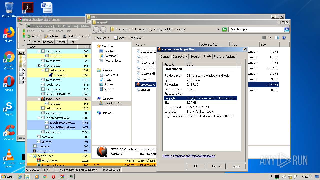Switch to the Network tab

[x=61, y=42]
